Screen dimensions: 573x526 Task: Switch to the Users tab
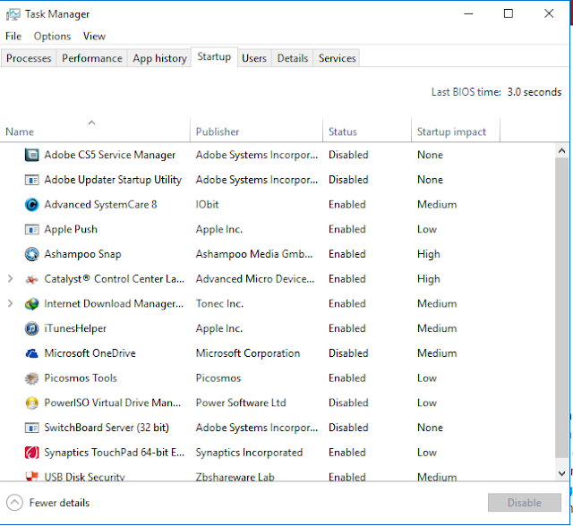click(254, 58)
